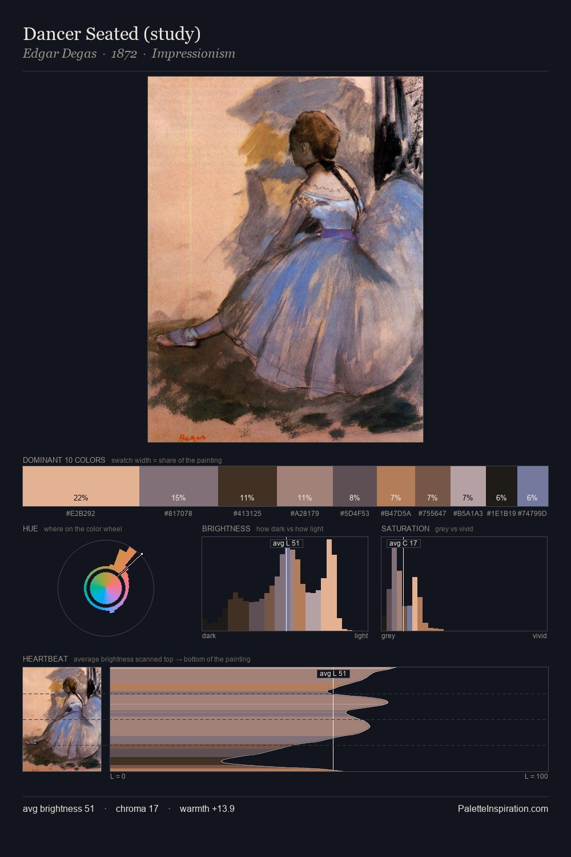Click the 'light' axis label under Brightness
The height and width of the screenshot is (857, 571).
point(361,636)
